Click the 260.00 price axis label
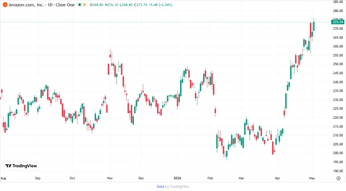 tap(338, 46)
